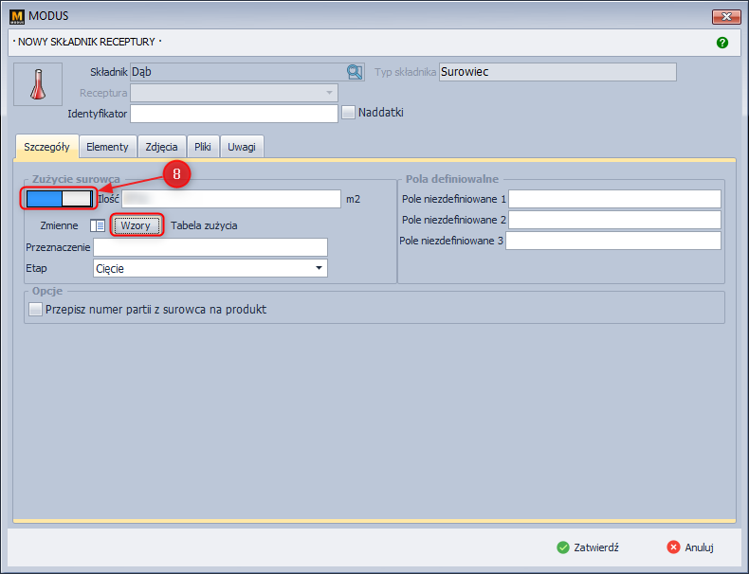The width and height of the screenshot is (749, 574).
Task: Click the Pole niezdefiniowane 1 field
Action: pos(614,199)
